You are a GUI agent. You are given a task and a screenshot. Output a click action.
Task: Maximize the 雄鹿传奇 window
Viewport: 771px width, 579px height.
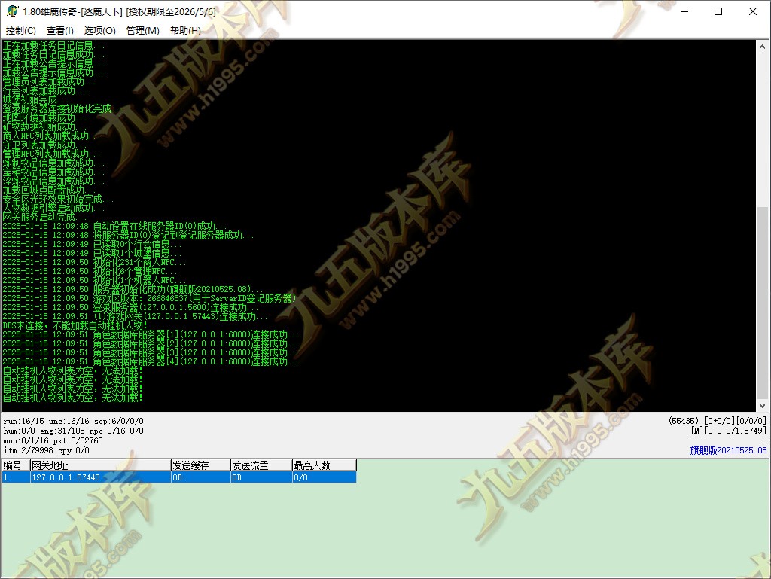pyautogui.click(x=718, y=11)
